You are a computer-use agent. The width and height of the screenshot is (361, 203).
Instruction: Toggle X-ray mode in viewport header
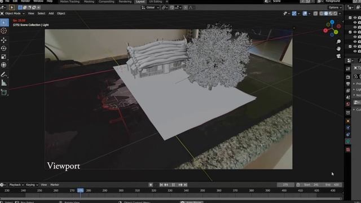315,14
